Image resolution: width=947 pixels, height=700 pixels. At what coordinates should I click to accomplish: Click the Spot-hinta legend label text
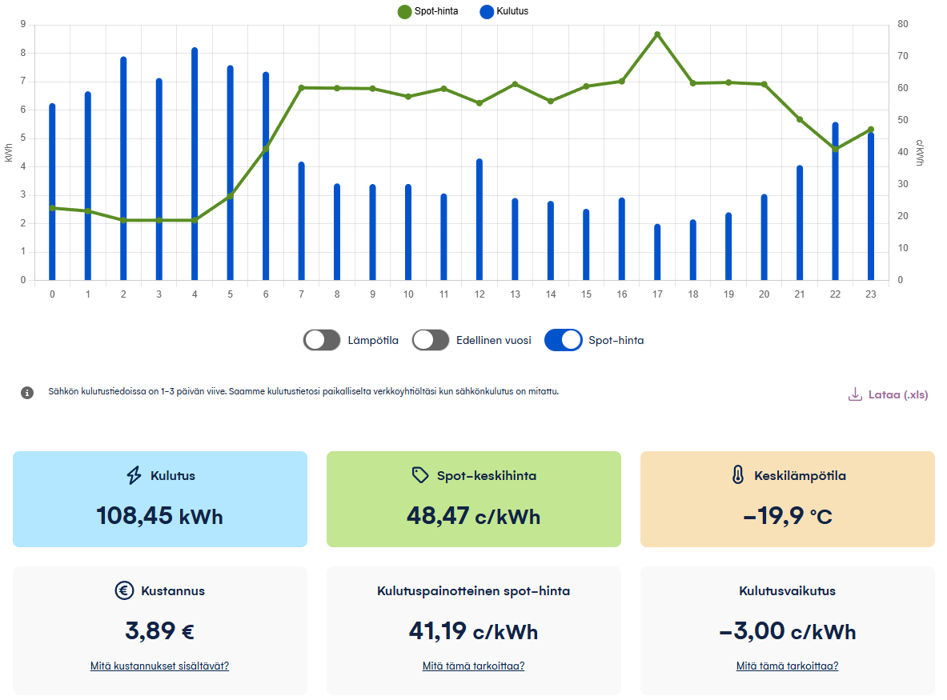point(436,11)
